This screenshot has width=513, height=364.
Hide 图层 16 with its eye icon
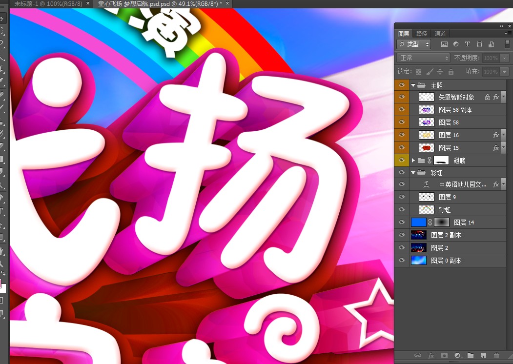402,135
